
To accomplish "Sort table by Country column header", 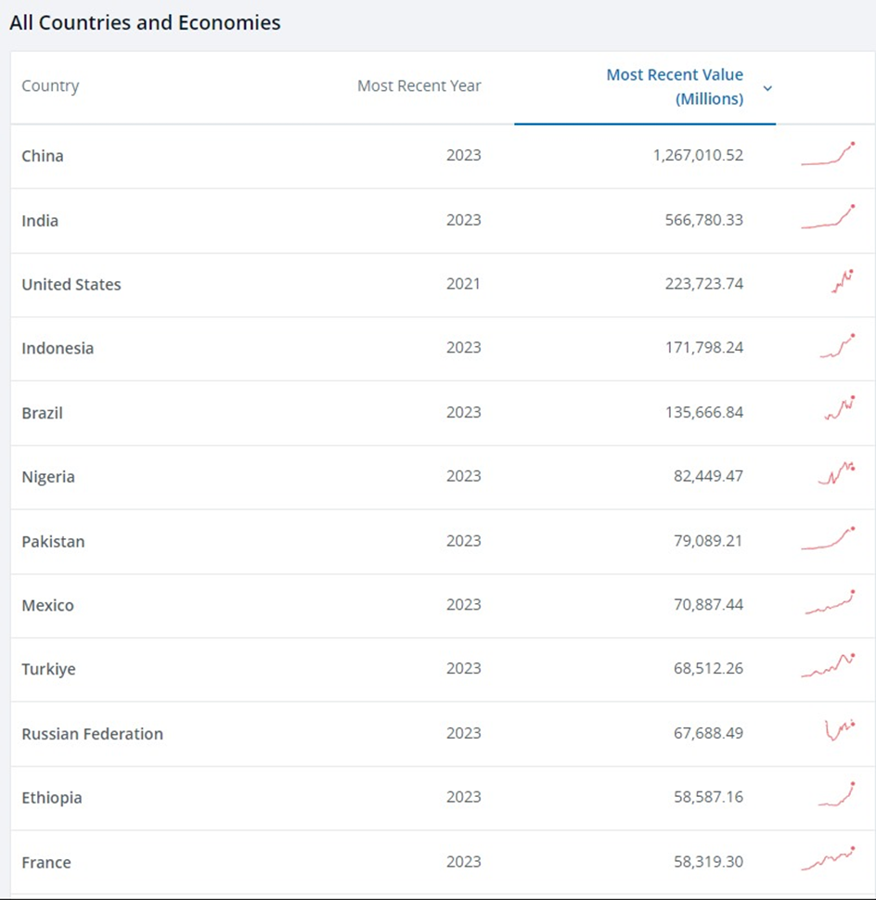I will (50, 86).
